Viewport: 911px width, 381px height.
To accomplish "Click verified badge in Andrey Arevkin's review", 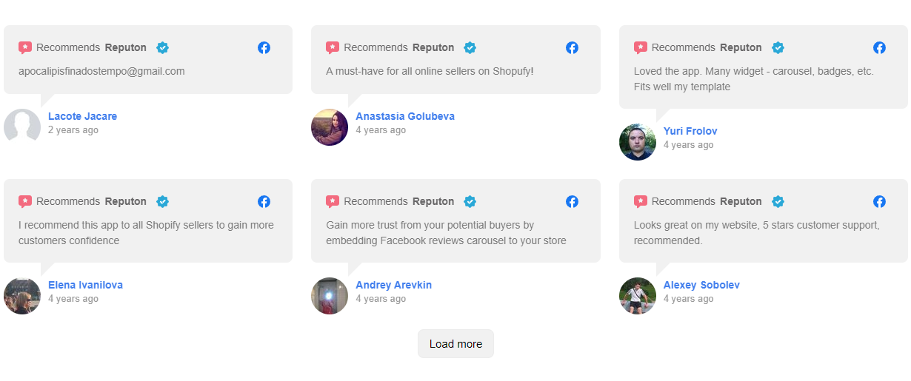I will [x=470, y=201].
